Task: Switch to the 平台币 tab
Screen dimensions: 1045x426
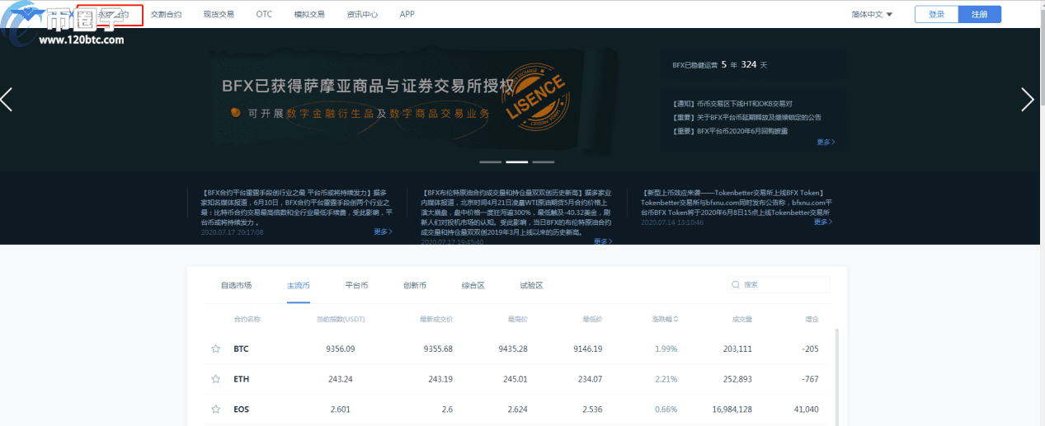Action: pos(356,285)
